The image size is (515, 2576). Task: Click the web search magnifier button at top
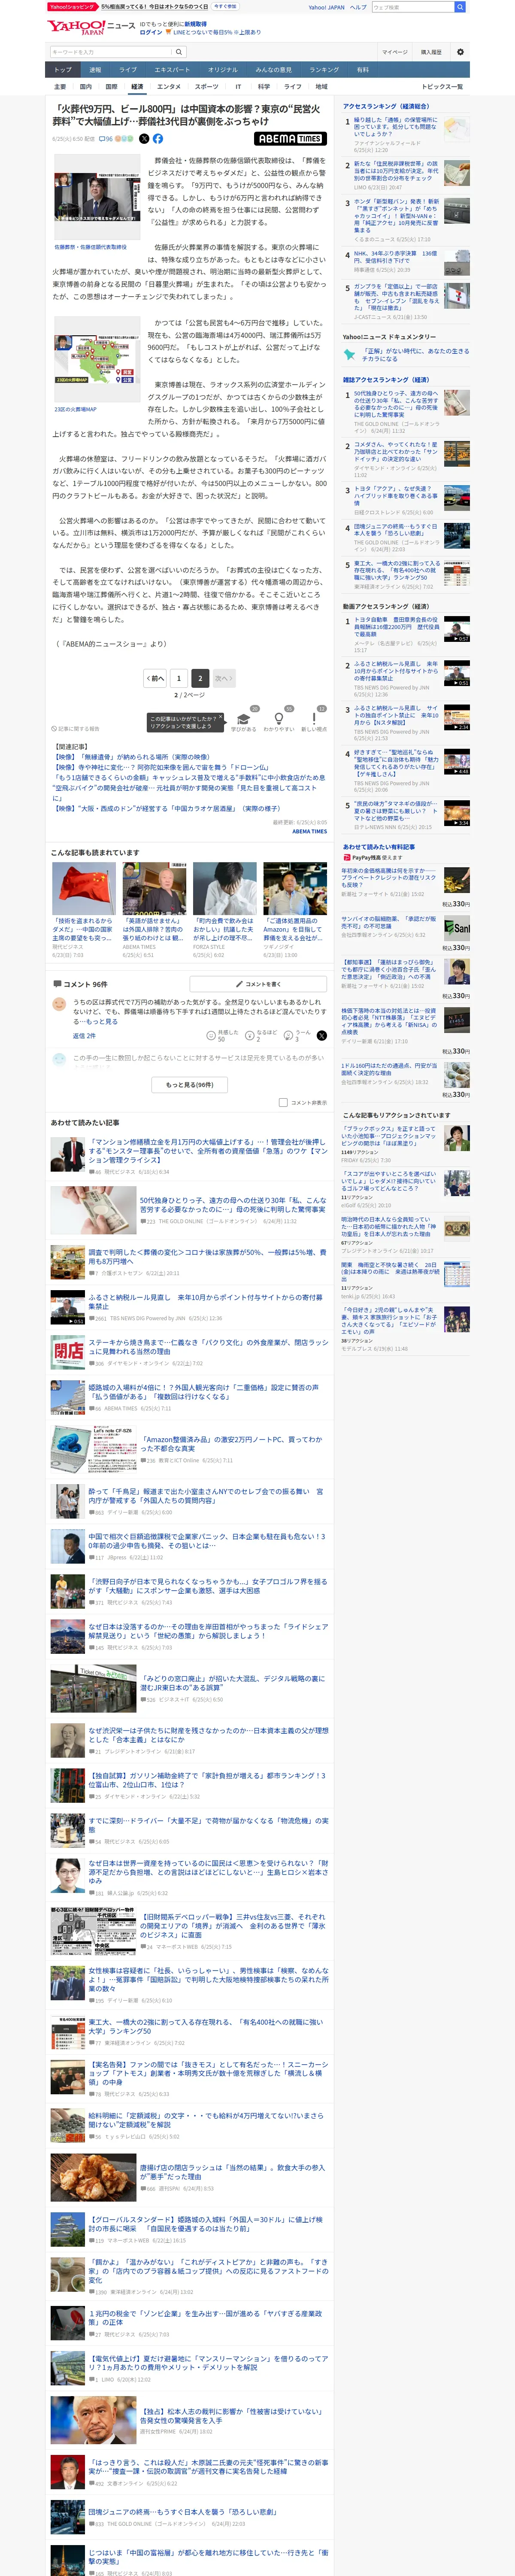460,7
